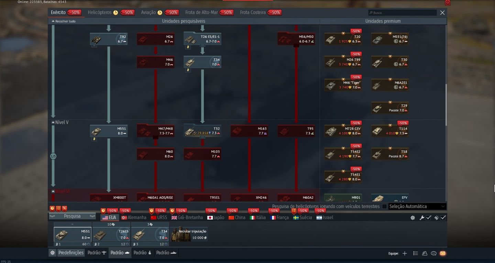Screen dimensions: 495x263
Task: Select the M551 crew slot card
Action: [73, 234]
